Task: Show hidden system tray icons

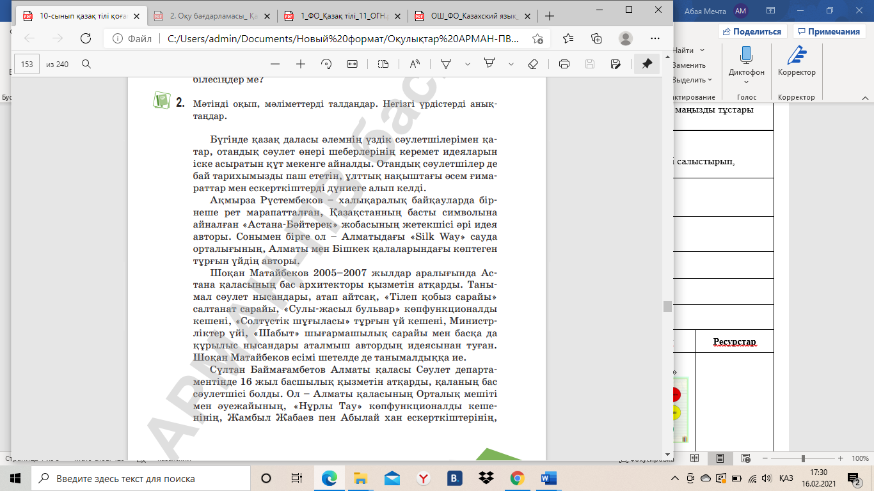Action: 674,478
